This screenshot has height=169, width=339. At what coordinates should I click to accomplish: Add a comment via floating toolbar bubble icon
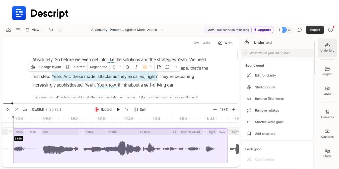pyautogui.click(x=167, y=67)
